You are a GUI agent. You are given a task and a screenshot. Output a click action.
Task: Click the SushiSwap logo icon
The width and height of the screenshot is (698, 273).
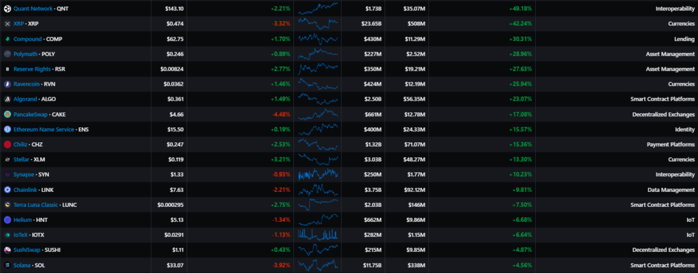pos(7,250)
